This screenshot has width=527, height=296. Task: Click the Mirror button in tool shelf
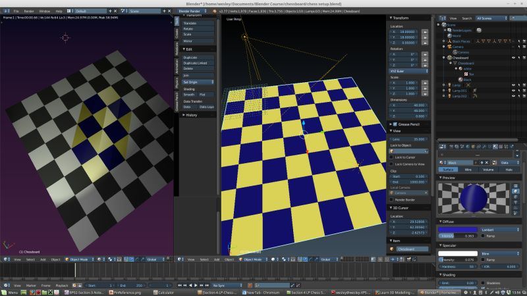point(198,41)
